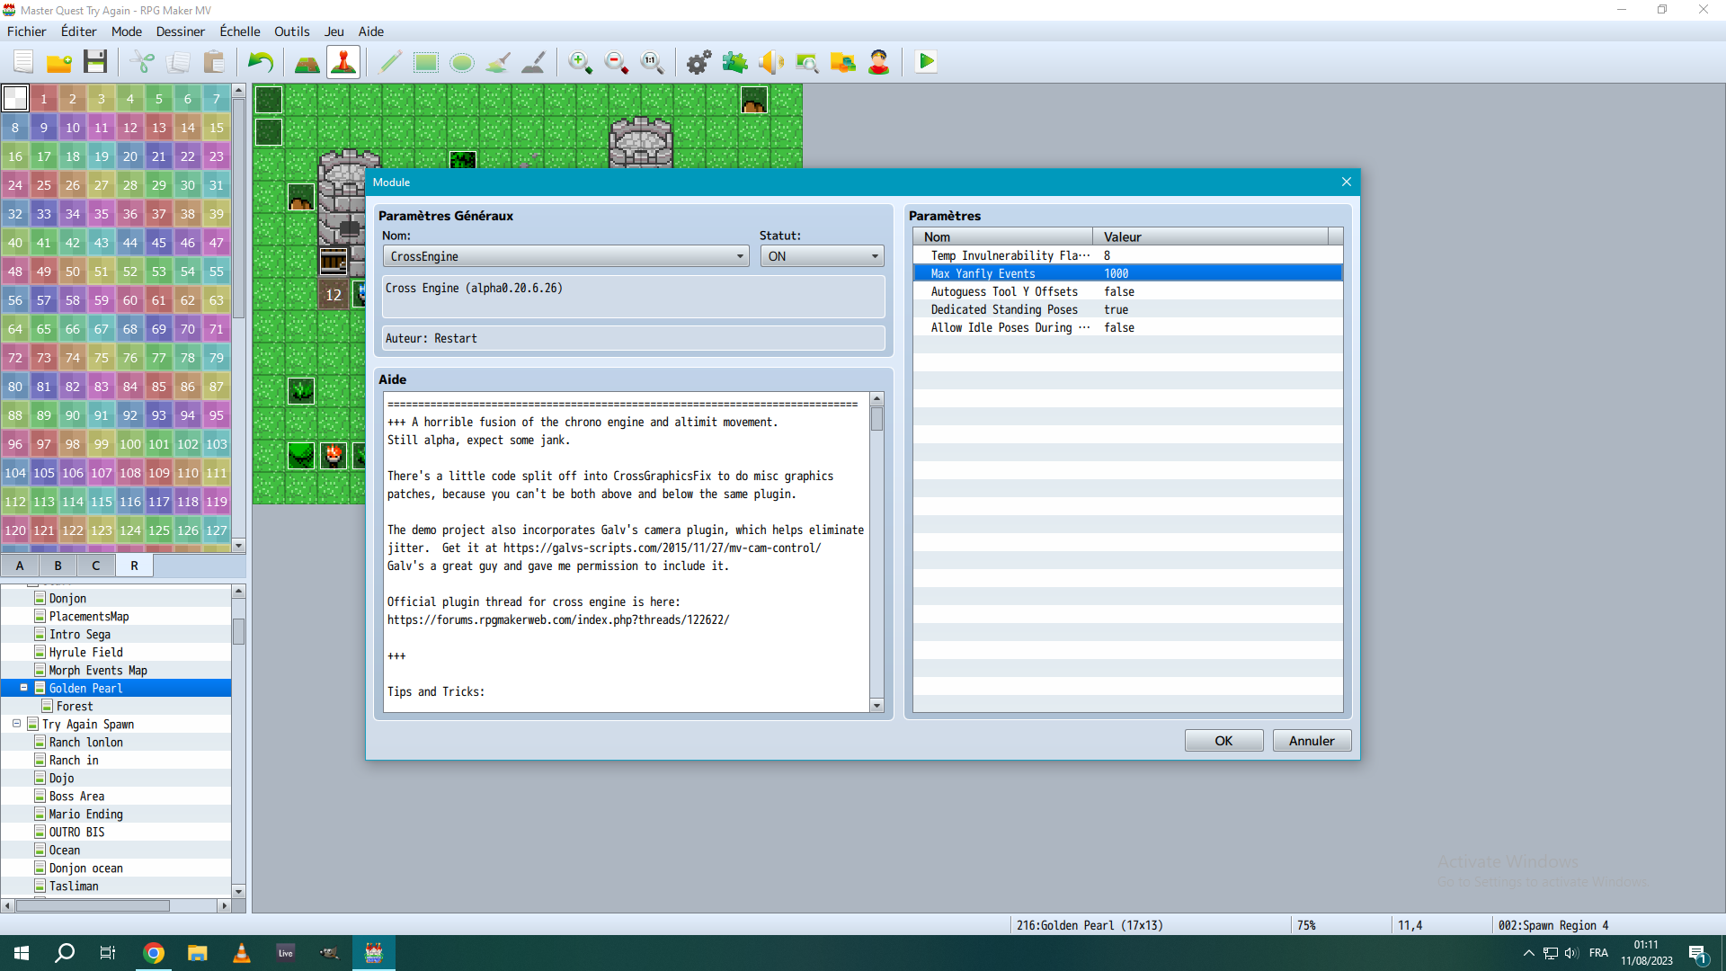Open Google Chrome from the taskbar
This screenshot has height=971, width=1726.
pyautogui.click(x=154, y=953)
